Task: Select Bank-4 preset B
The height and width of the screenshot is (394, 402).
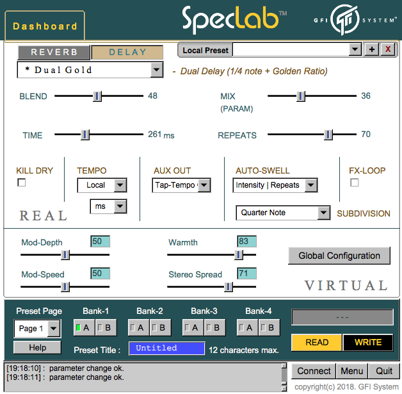Action: click(269, 327)
